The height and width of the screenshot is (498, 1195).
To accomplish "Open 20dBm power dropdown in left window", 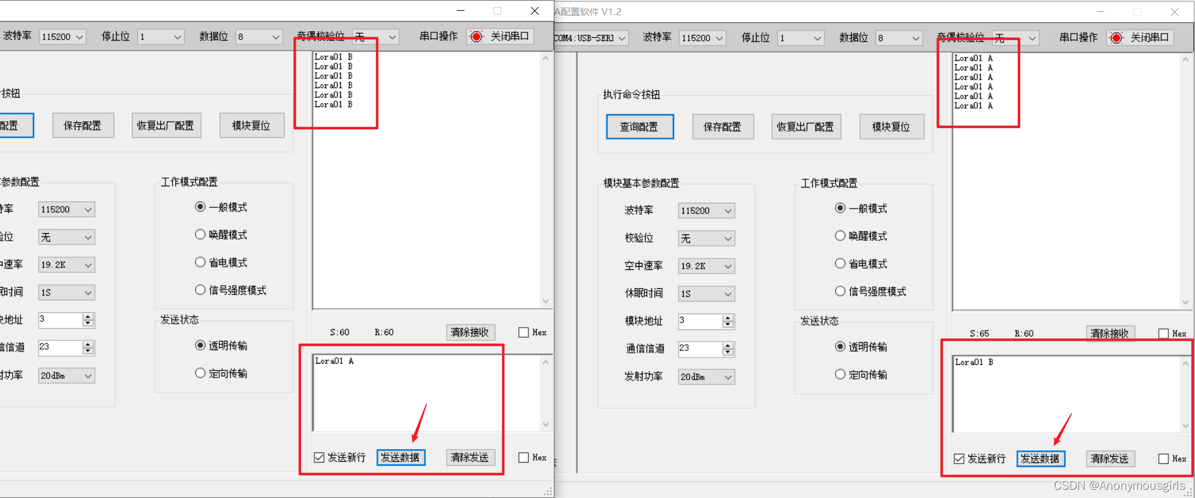I will (x=67, y=376).
